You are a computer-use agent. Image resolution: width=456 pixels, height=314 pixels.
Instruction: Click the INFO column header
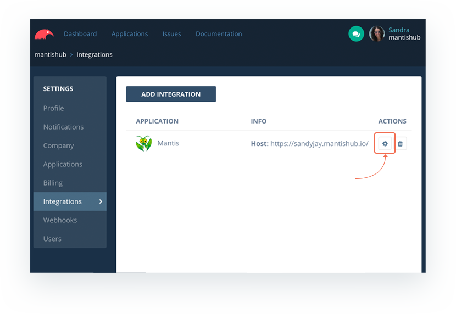click(x=259, y=121)
